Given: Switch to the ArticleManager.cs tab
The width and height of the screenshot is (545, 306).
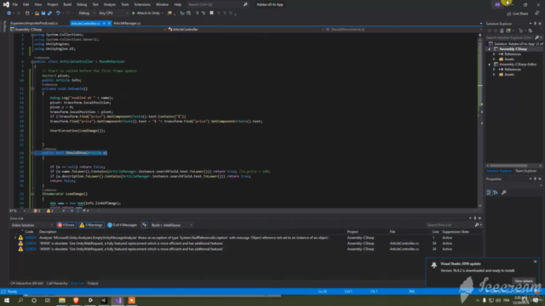Looking at the screenshot, I should click(127, 23).
